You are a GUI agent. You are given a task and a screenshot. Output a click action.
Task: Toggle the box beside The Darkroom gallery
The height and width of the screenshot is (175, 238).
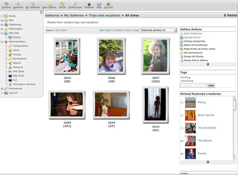[181, 128]
